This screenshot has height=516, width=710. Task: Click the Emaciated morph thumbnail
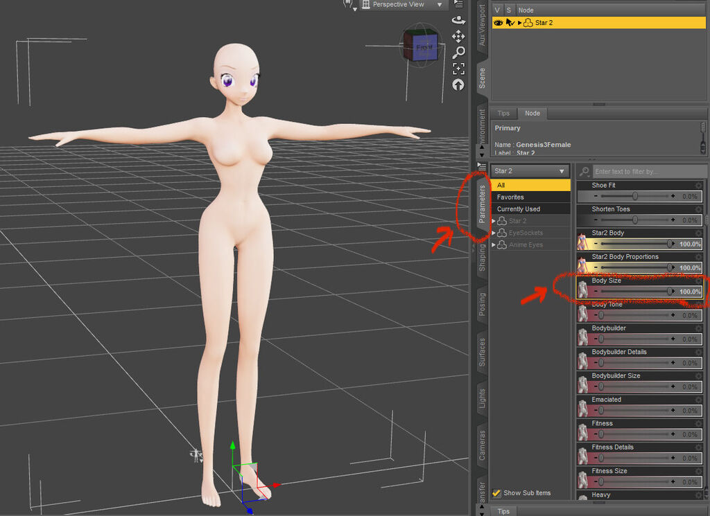tap(582, 409)
